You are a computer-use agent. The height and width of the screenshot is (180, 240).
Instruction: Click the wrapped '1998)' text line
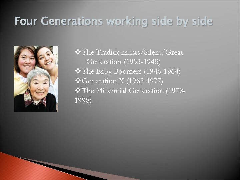83,100
